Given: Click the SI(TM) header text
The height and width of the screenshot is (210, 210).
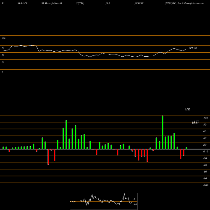Looking at the screenshot, I should tap(80, 3).
